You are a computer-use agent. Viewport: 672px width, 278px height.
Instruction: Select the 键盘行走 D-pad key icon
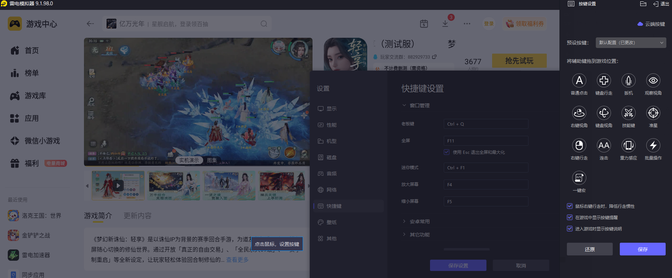[x=604, y=80]
